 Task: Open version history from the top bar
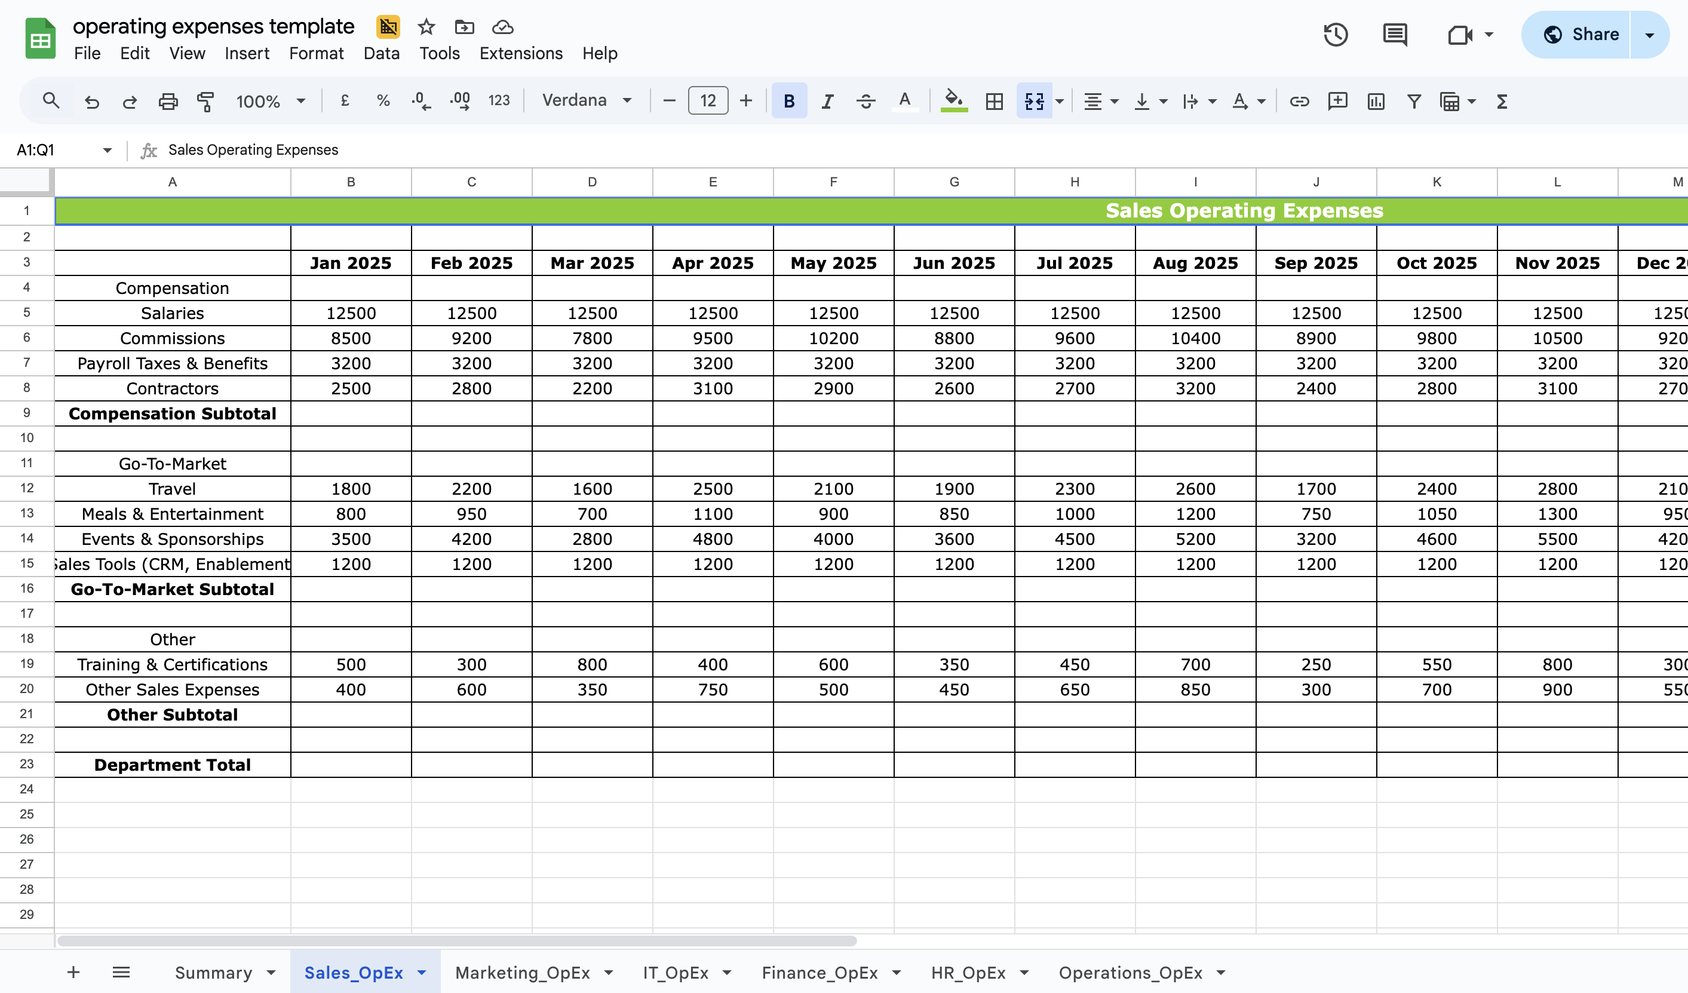1336,34
